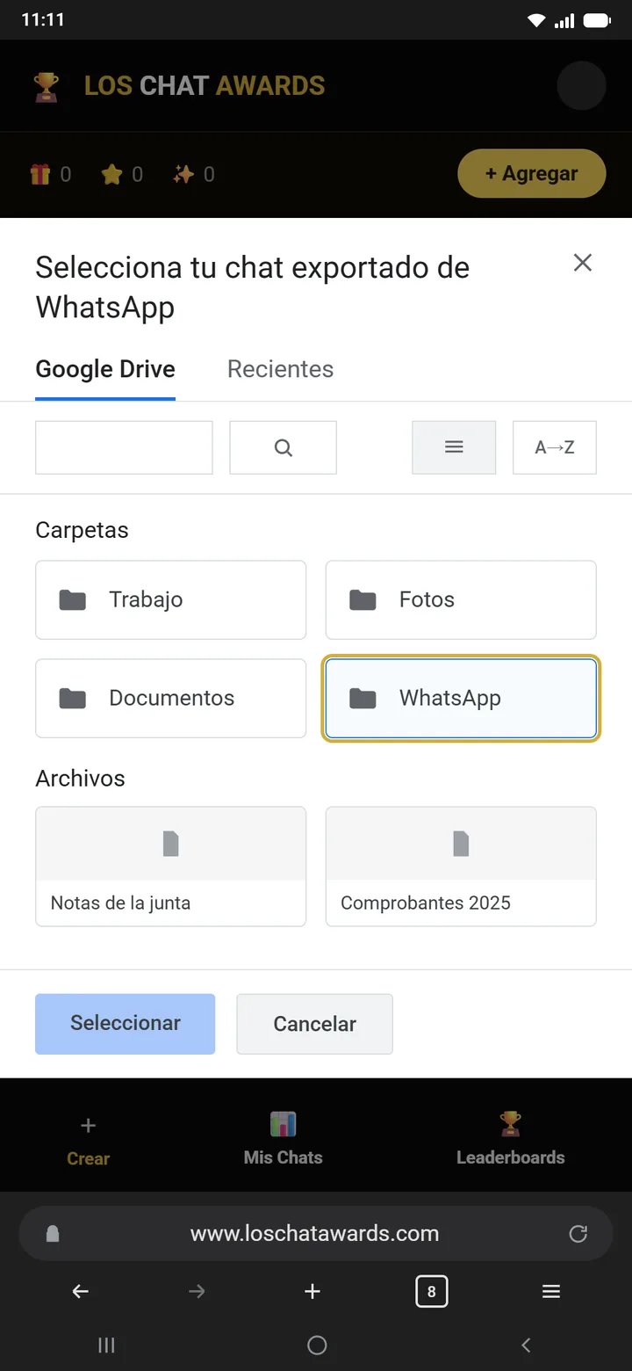Tap Android recent apps button
Viewport: 632px width, 1371px height.
tap(106, 1345)
